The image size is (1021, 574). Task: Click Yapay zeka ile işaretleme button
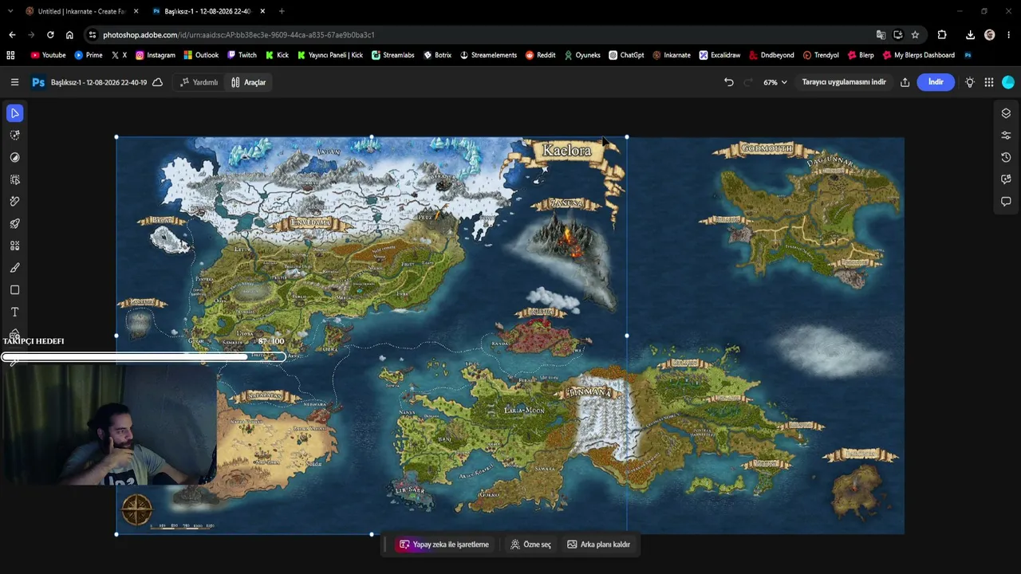(x=443, y=545)
